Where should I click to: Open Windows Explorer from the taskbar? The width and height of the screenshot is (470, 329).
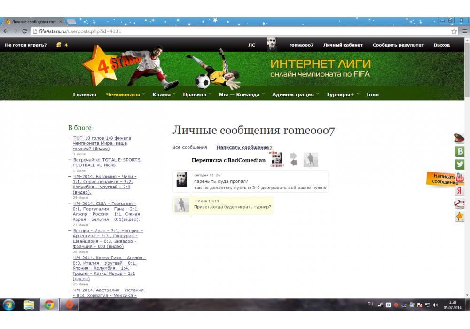click(29, 305)
